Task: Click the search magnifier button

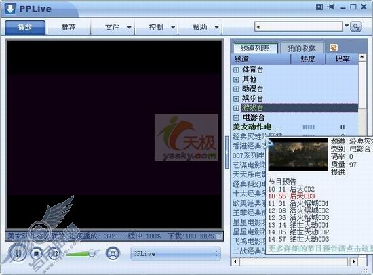Action: tap(356, 27)
